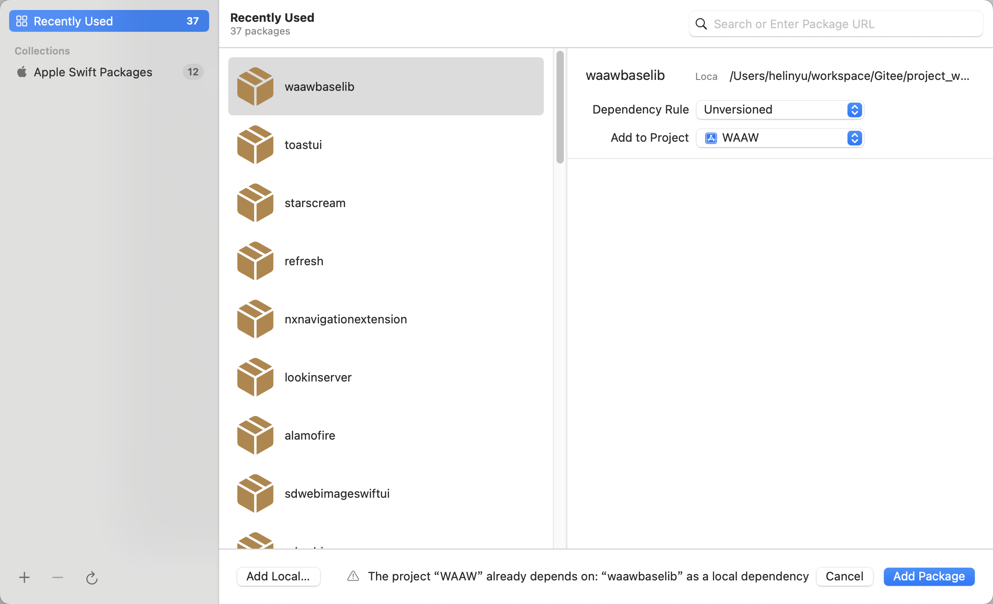993x604 pixels.
Task: Select Recently Used in sidebar
Action: pos(109,21)
